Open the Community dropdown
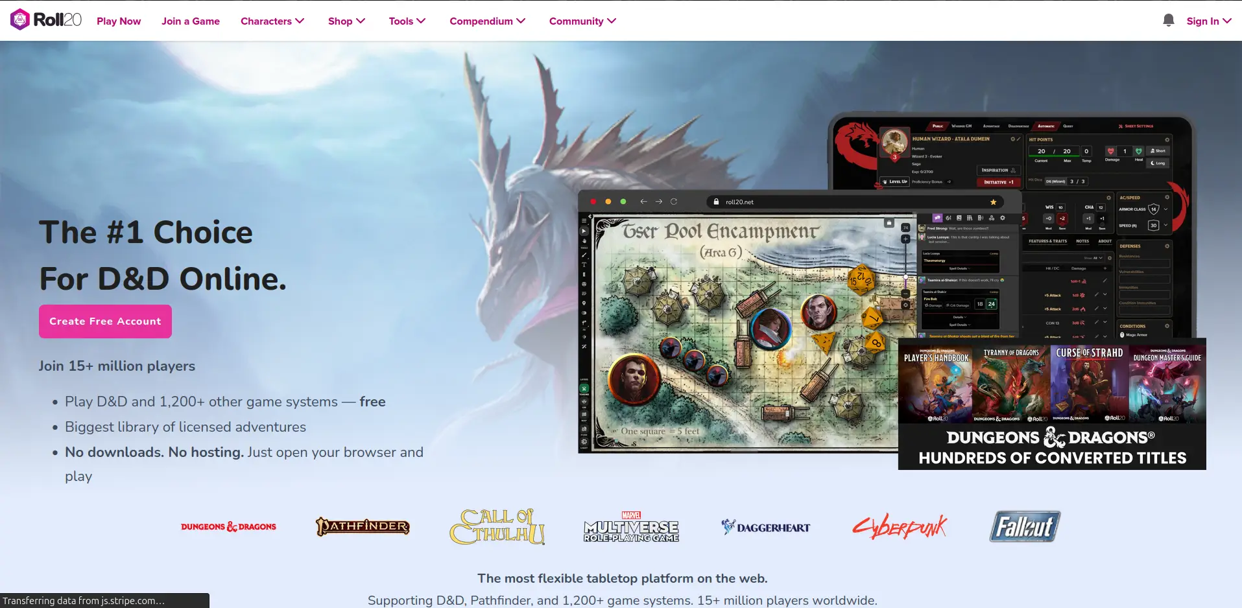Screen dimensions: 1242x608 pos(582,21)
